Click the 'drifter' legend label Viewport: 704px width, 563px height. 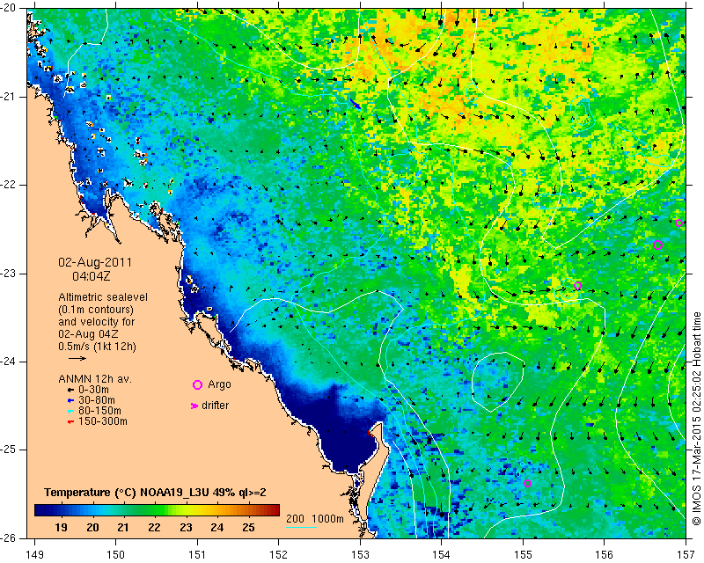215,406
